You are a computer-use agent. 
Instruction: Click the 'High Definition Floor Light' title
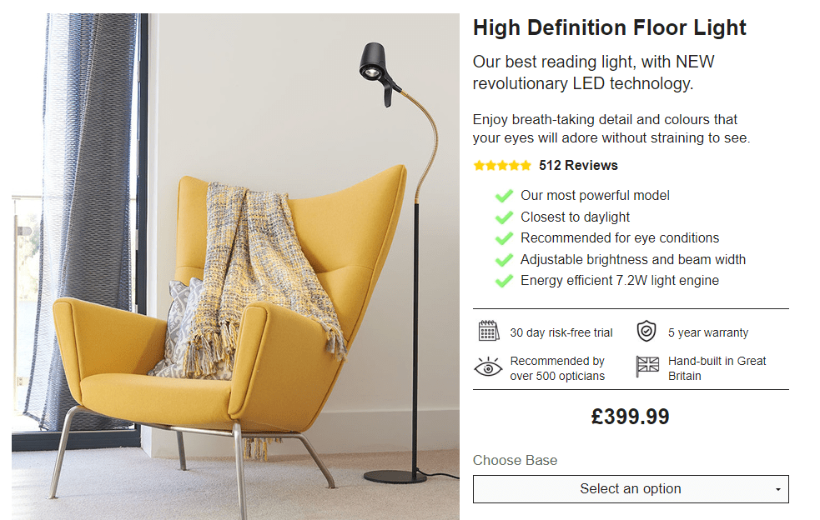(609, 27)
